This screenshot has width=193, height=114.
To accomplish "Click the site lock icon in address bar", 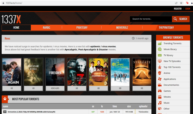I will [3, 3].
